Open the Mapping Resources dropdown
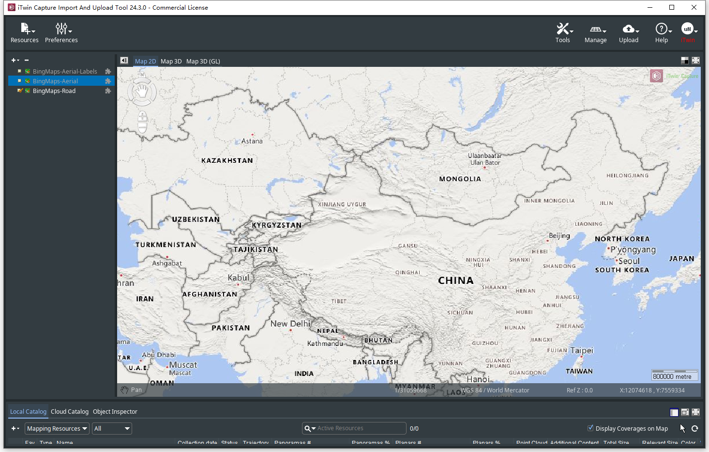Screen dimensions: 709x452 coord(57,429)
